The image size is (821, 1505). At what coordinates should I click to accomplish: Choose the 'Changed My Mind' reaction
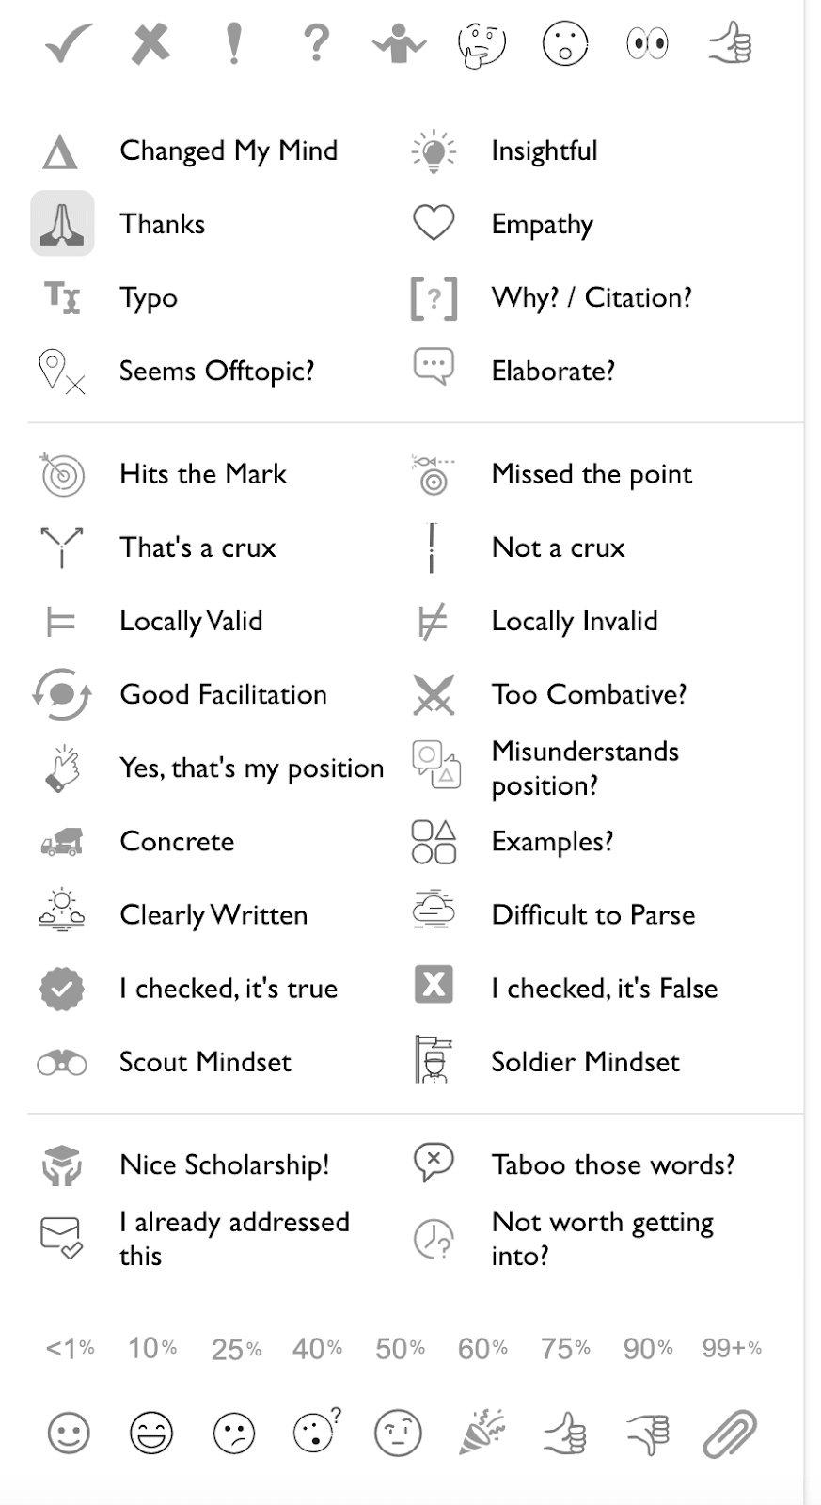229,150
